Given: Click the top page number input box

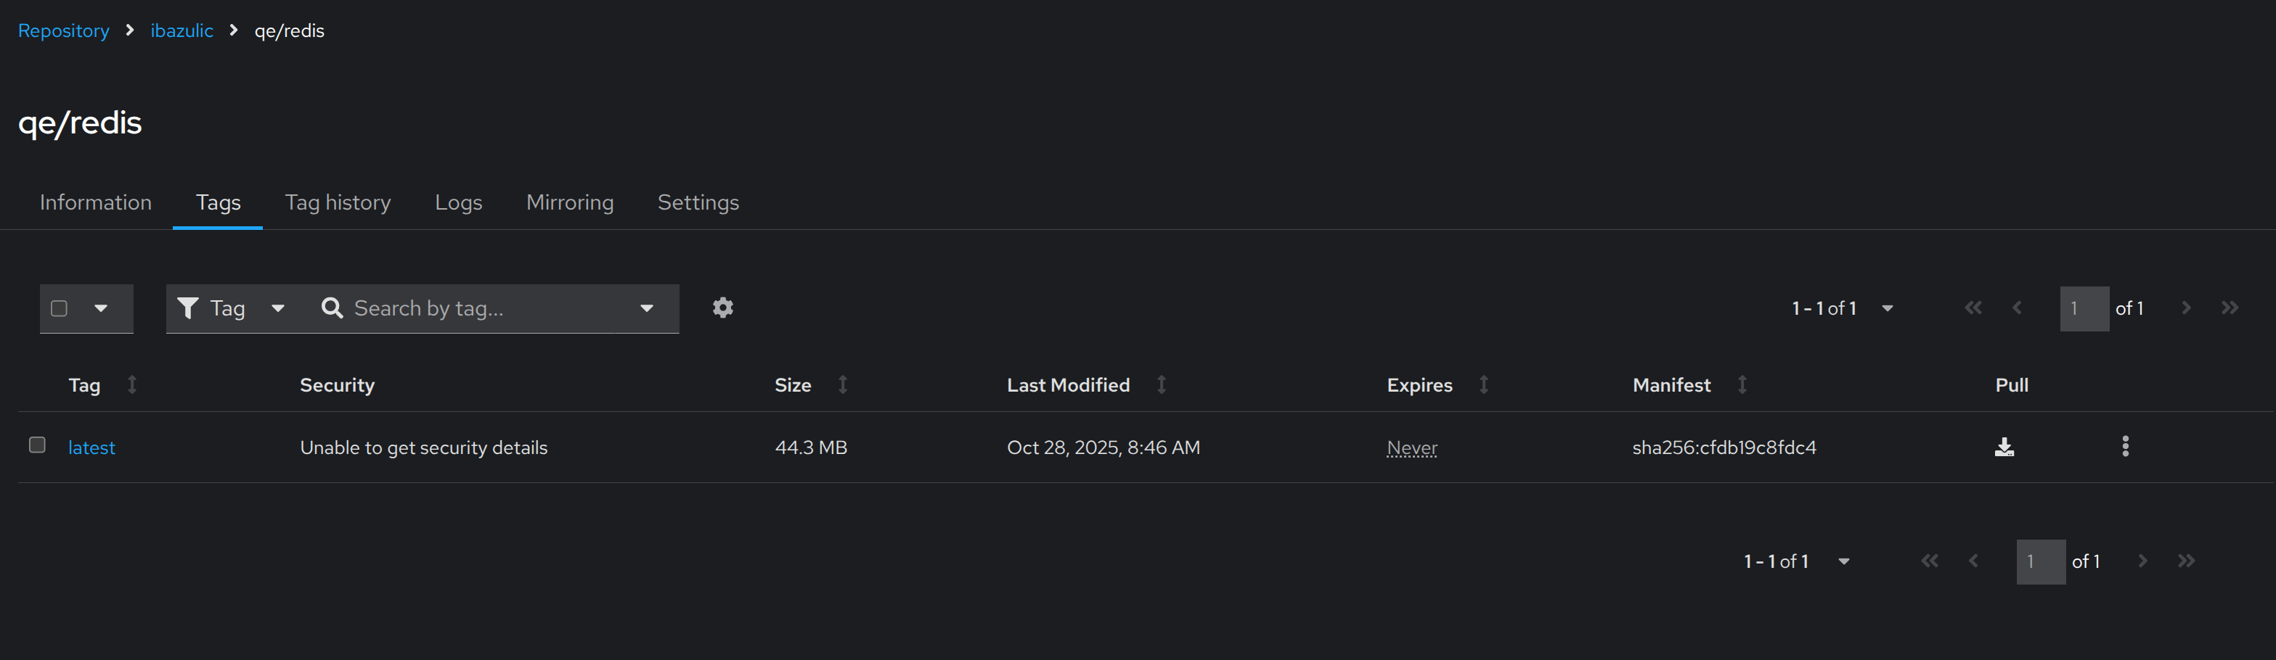Looking at the screenshot, I should pos(2084,309).
